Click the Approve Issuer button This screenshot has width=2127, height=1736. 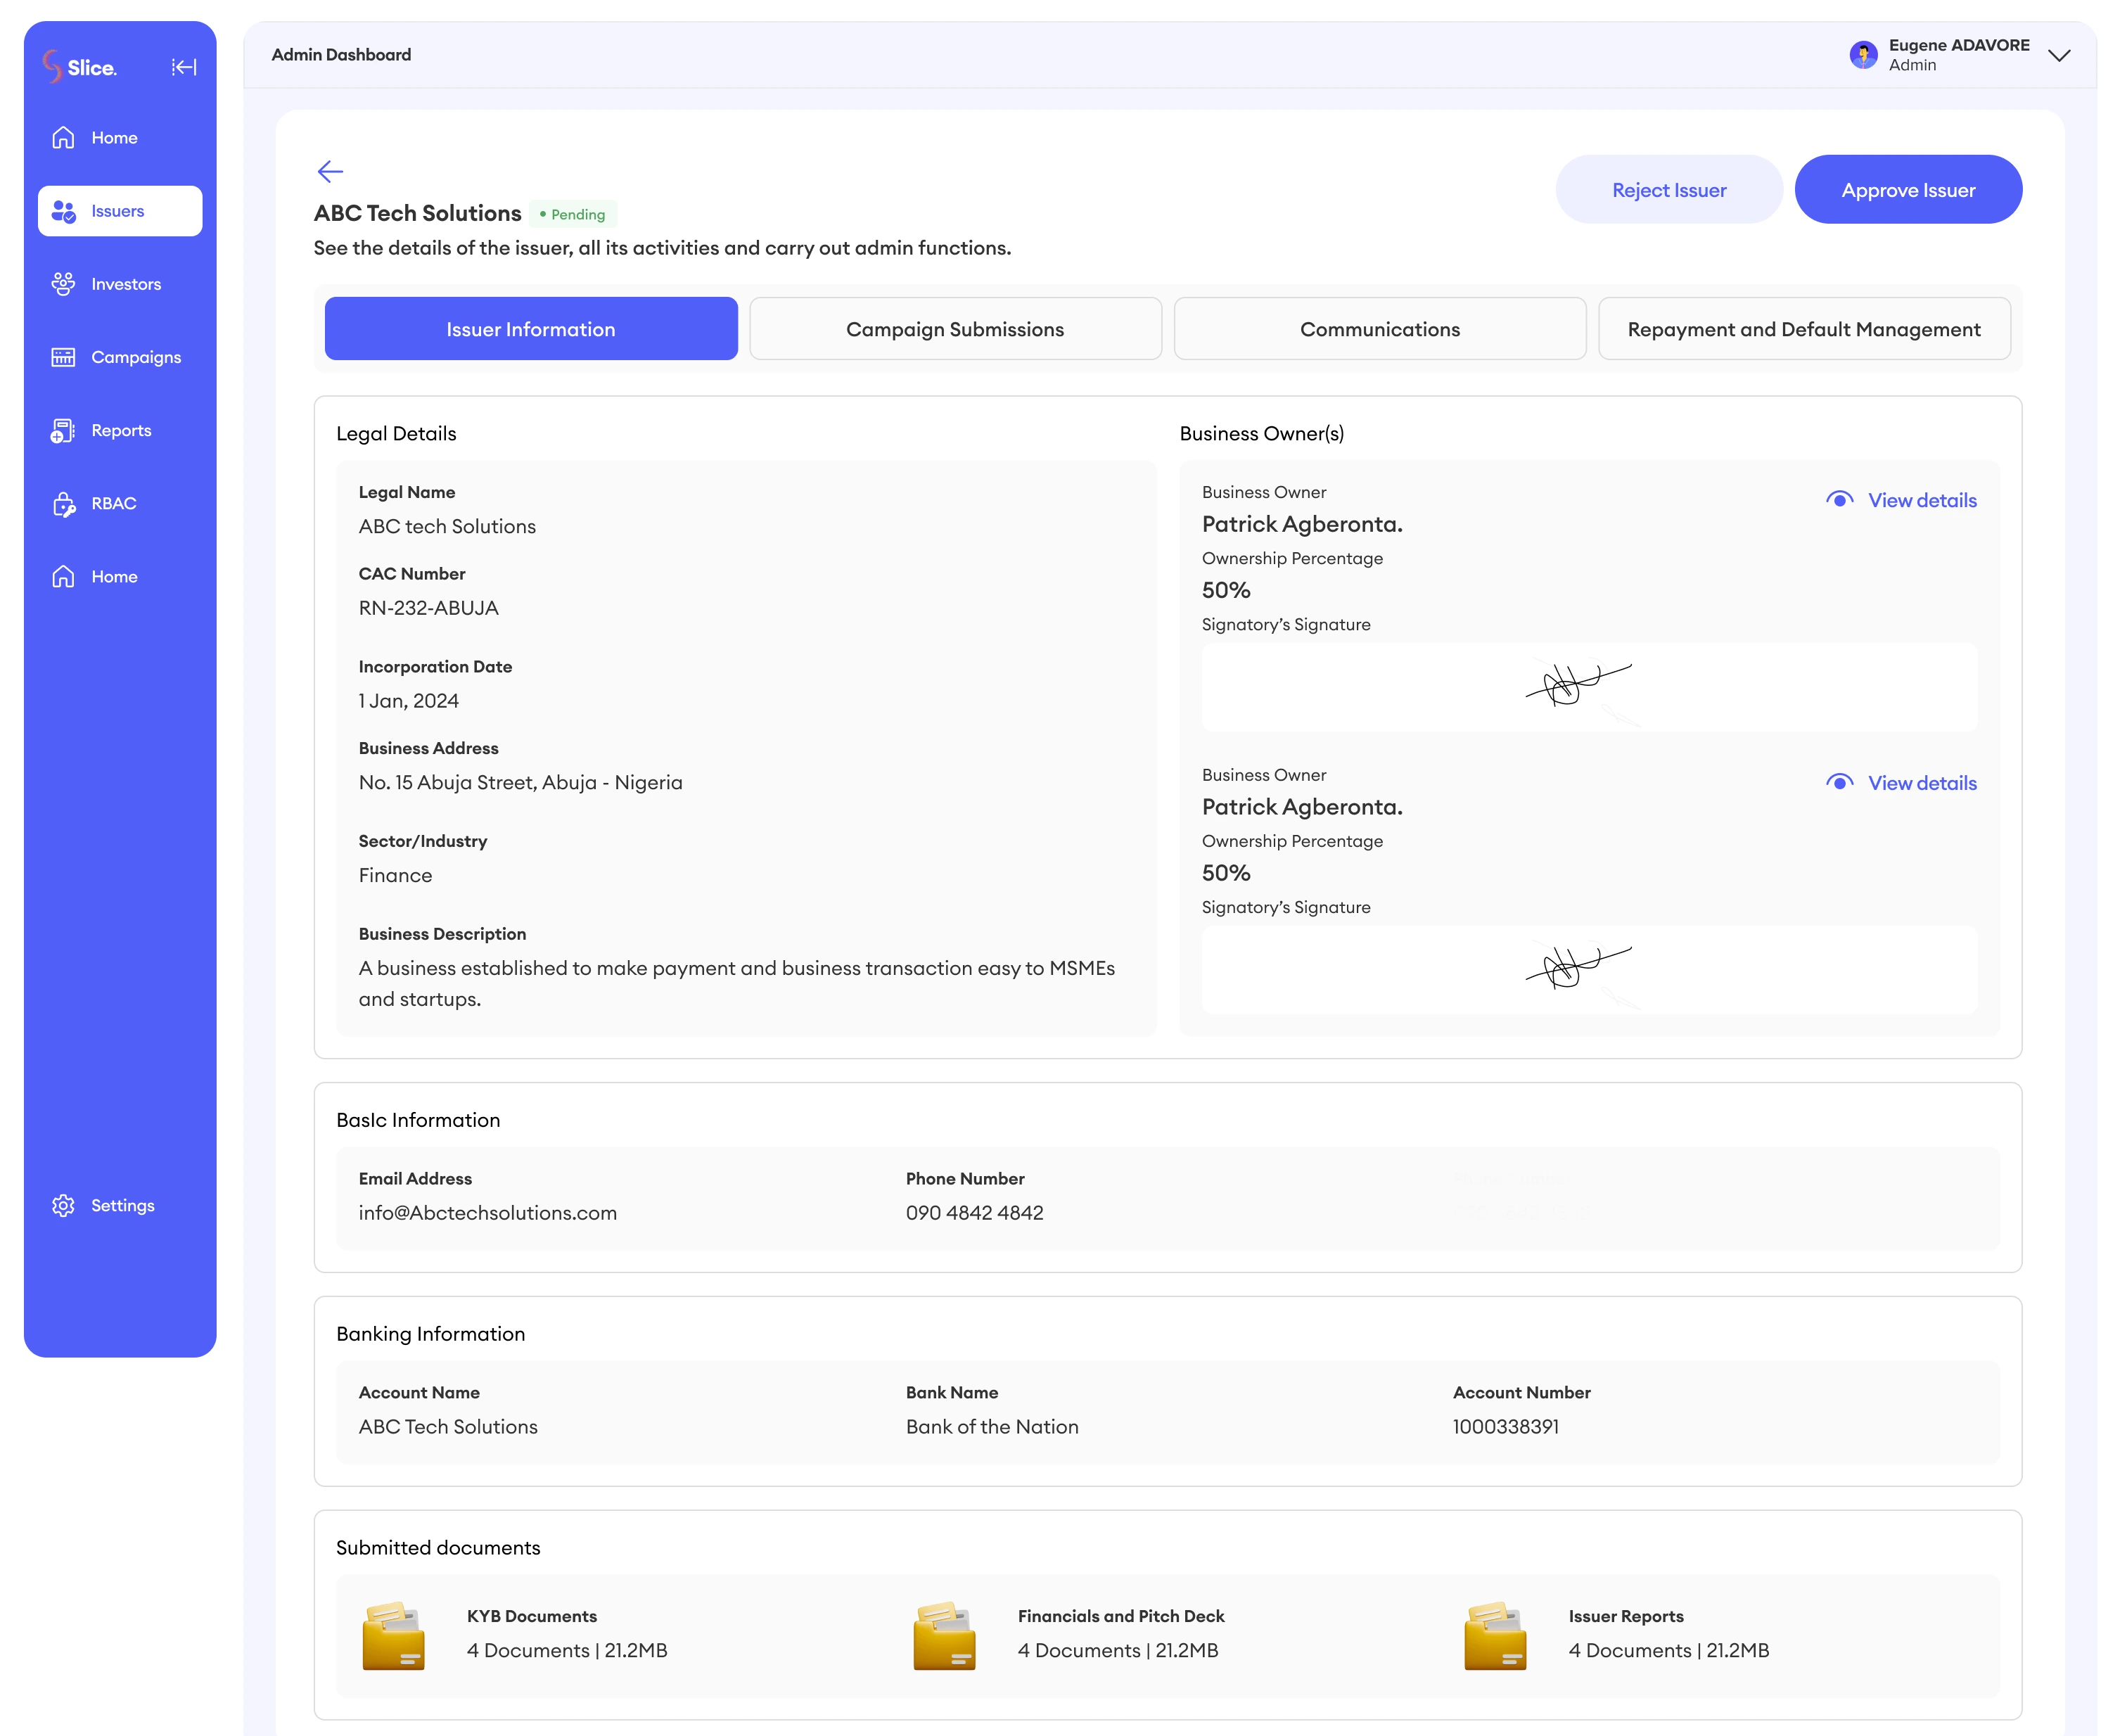pos(1907,190)
